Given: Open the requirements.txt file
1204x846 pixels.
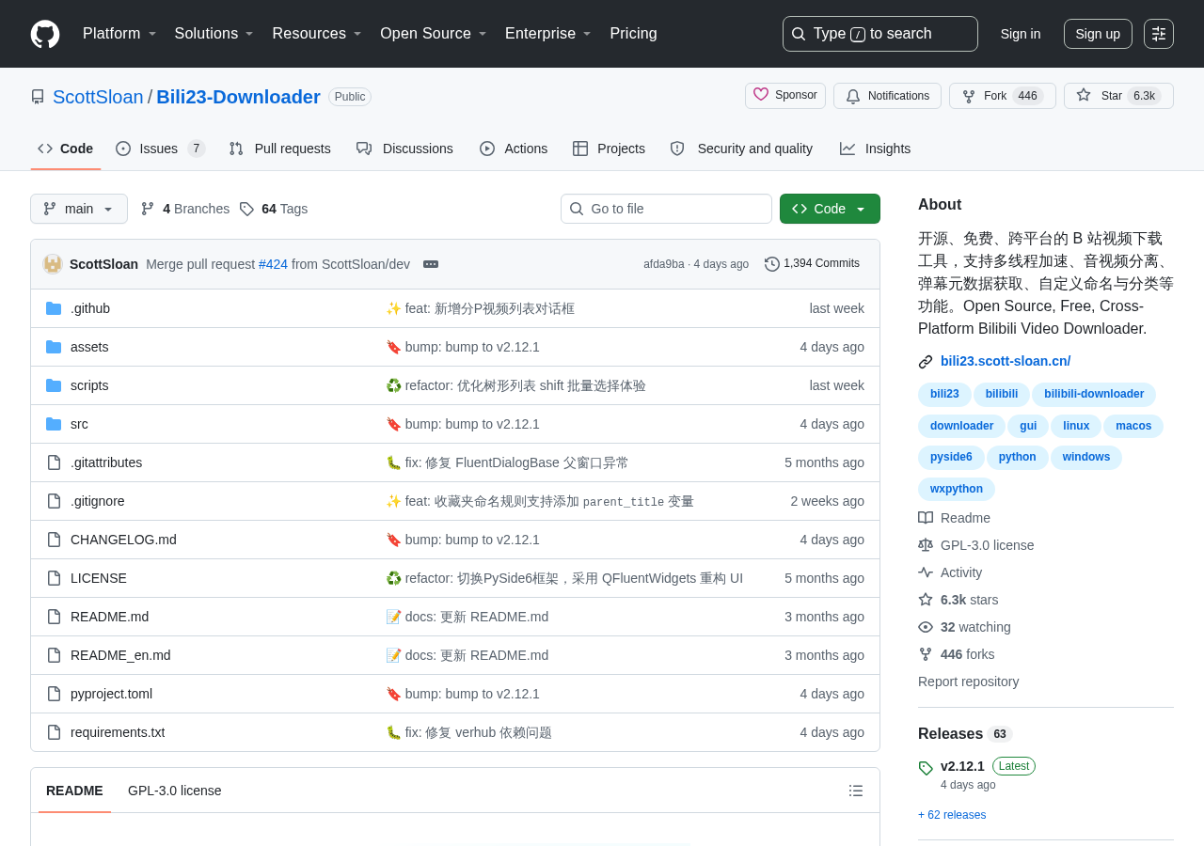Looking at the screenshot, I should coord(118,732).
